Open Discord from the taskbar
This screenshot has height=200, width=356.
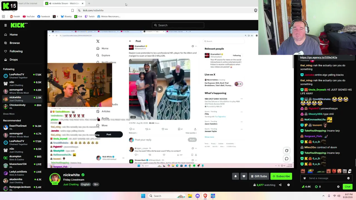197,196
